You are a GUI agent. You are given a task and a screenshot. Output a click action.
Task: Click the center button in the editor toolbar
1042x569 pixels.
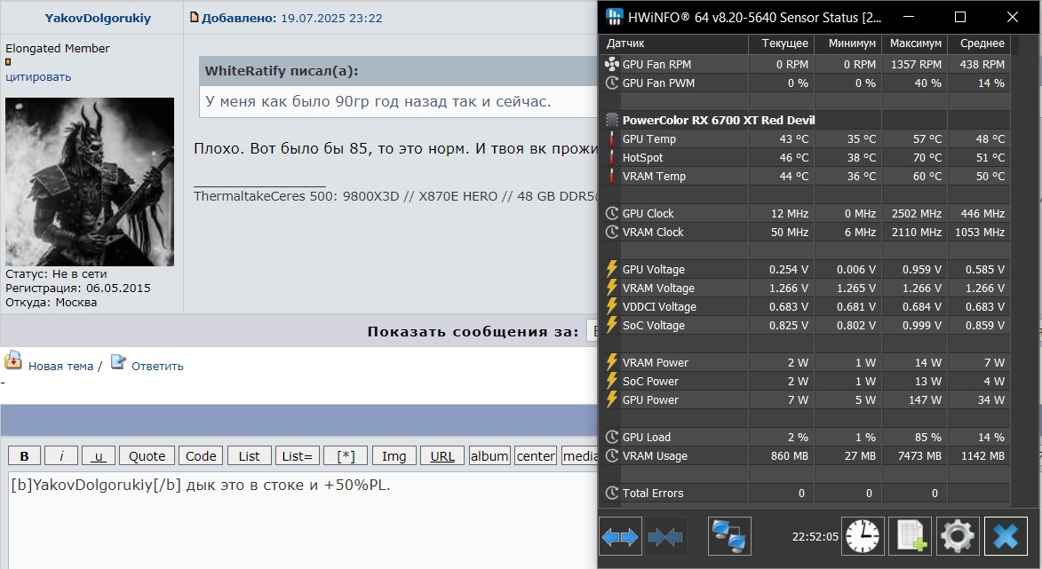point(536,455)
